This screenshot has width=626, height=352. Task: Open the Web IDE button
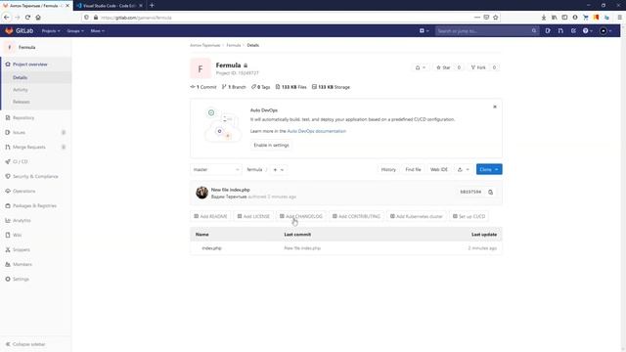(439, 169)
